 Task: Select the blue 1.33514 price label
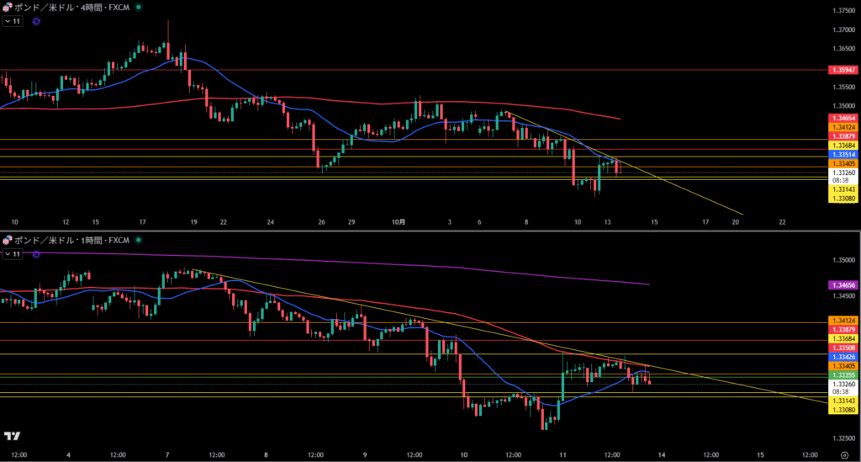click(x=843, y=155)
